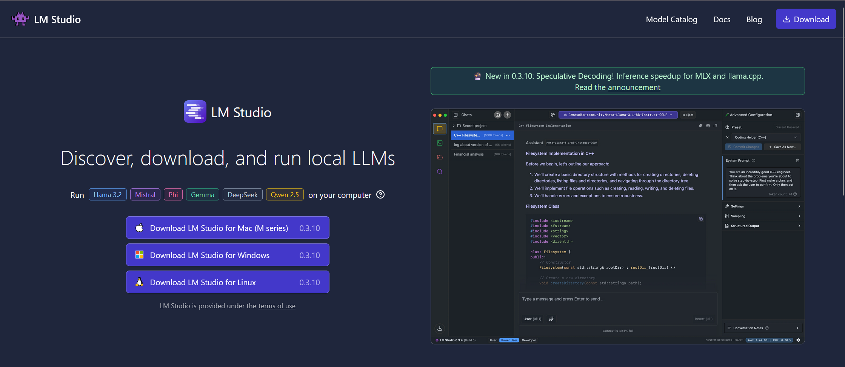The image size is (845, 367).
Task: Click the Llama 3.2 model tag
Action: tap(108, 194)
